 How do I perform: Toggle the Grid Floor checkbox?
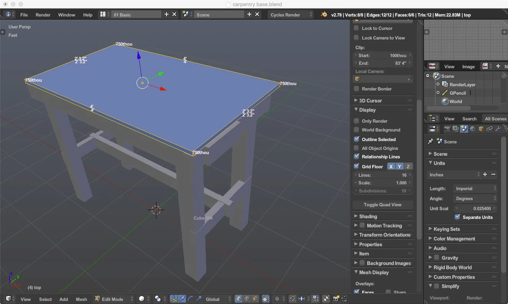pyautogui.click(x=356, y=166)
